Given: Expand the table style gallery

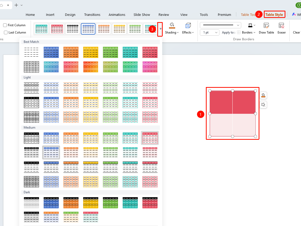Looking at the screenshot, I should (160, 29).
